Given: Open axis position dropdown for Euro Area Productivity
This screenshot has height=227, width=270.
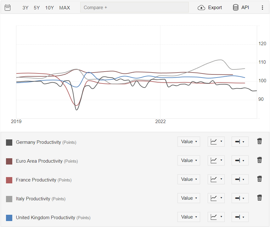Looking at the screenshot, I should pos(240,160).
